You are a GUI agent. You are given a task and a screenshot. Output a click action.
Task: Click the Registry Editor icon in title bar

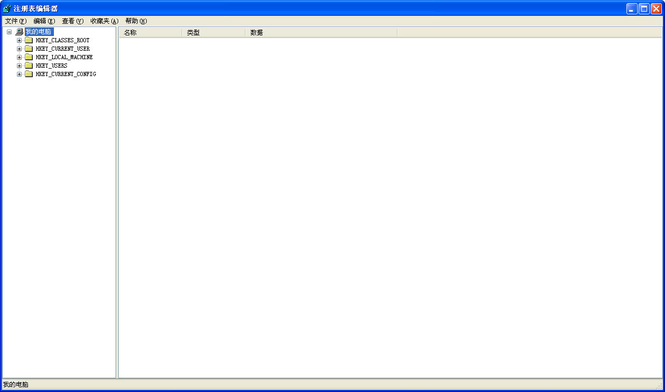[7, 8]
